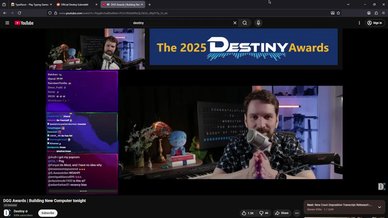Viewport: 388px width, 218px height.
Task: Start voice search with microphone icon
Action: coord(258,23)
